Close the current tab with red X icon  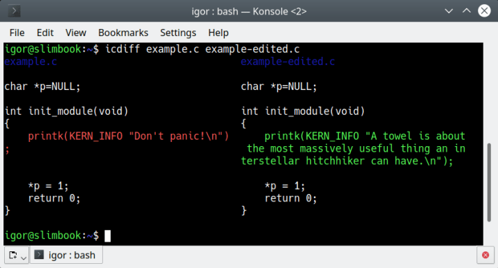pos(486,255)
